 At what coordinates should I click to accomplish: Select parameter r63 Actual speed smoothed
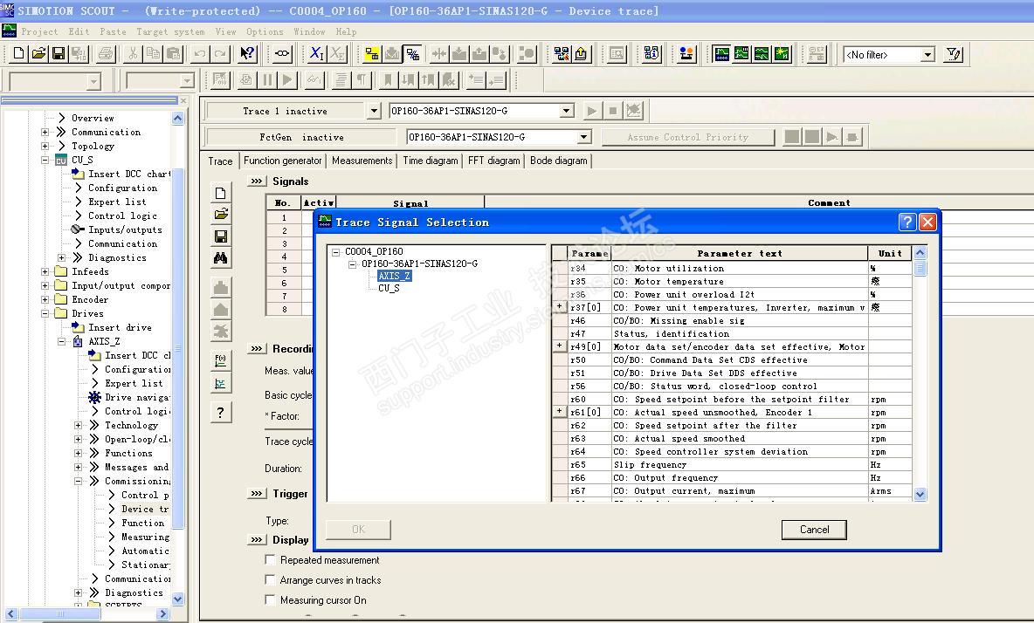(x=739, y=439)
